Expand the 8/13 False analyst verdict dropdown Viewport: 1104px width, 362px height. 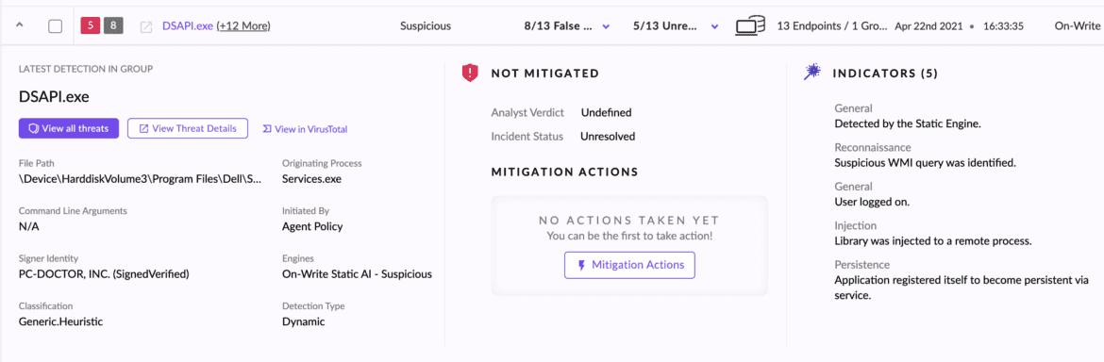(x=606, y=26)
